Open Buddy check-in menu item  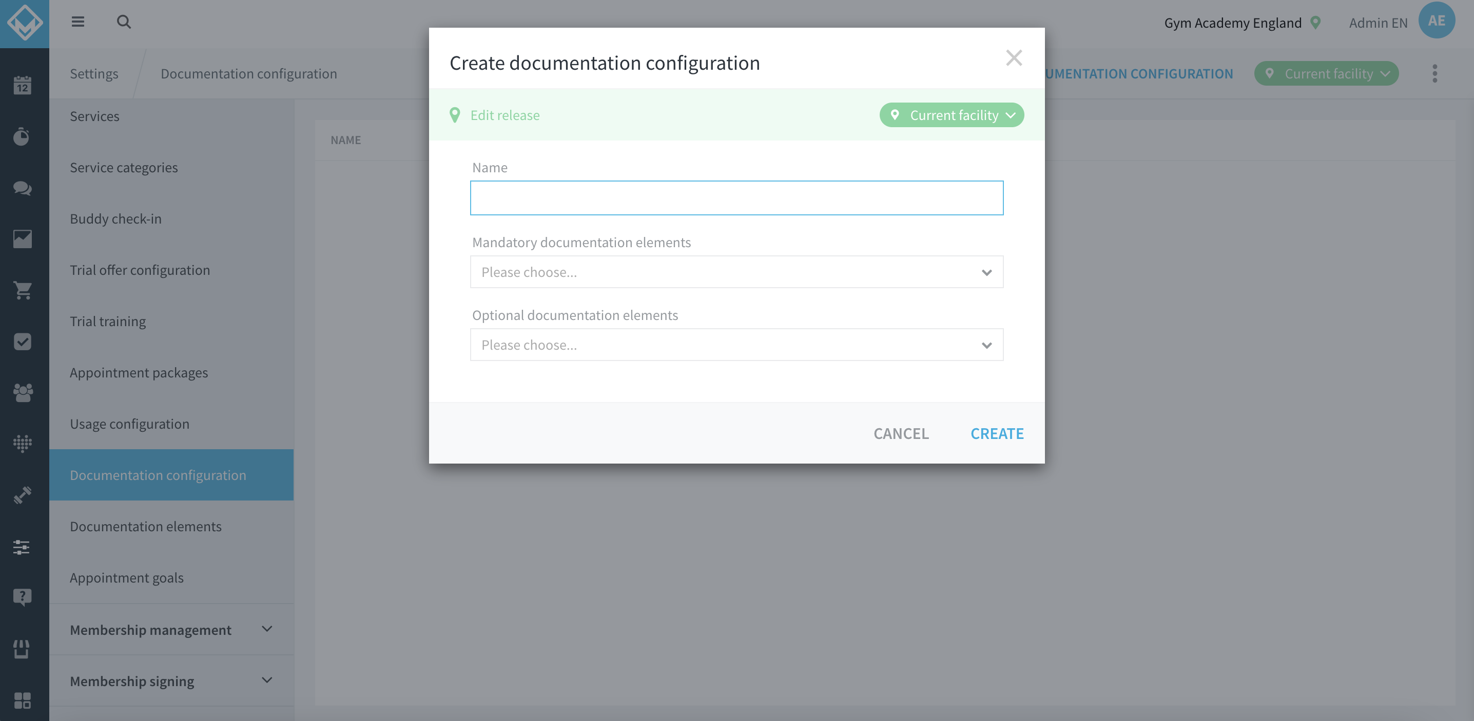coord(171,218)
